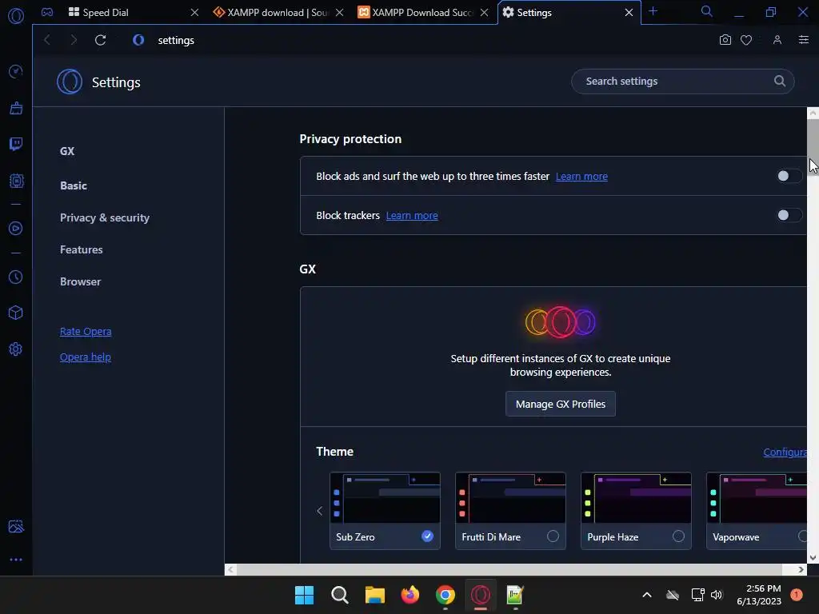This screenshot has width=819, height=614.
Task: Show hidden system tray icons chevron
Action: tap(646, 595)
